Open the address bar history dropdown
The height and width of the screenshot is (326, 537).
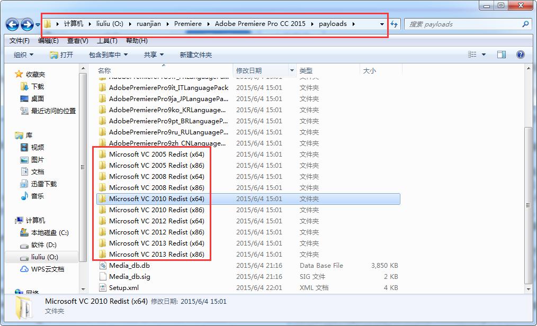[382, 24]
